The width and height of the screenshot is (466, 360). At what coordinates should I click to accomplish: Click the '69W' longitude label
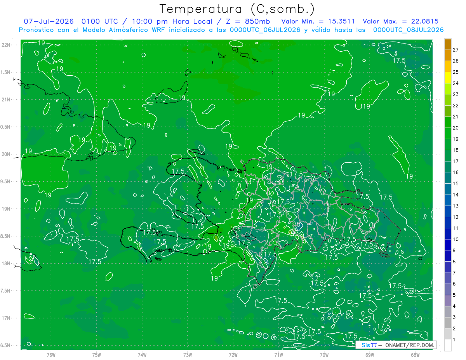(x=370, y=355)
